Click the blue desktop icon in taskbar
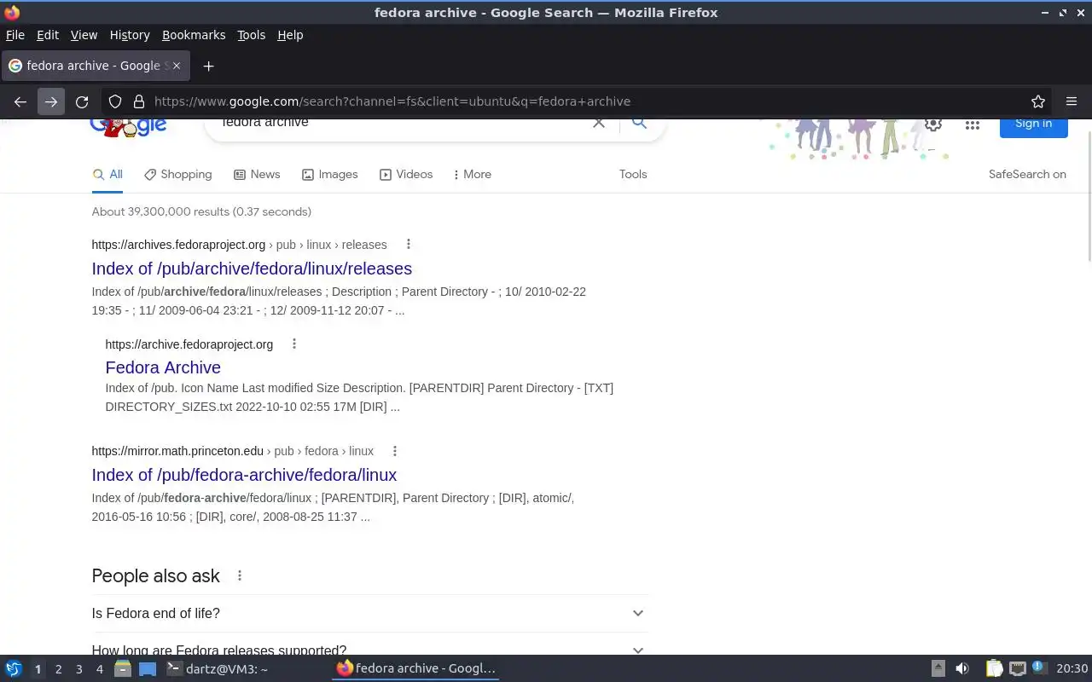This screenshot has height=682, width=1092. (x=148, y=669)
